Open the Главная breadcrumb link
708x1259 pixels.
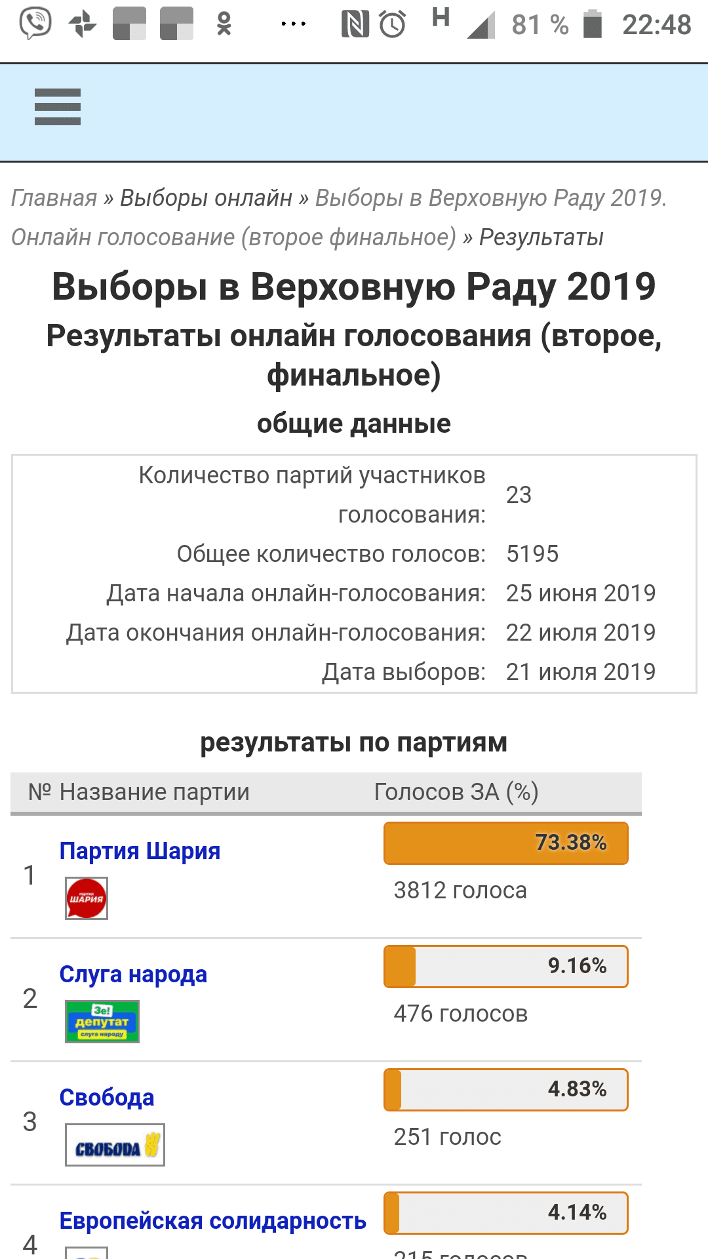click(54, 198)
